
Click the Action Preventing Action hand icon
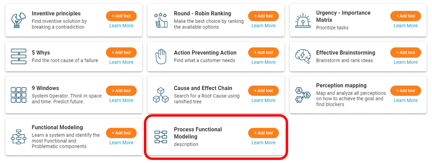point(161,57)
